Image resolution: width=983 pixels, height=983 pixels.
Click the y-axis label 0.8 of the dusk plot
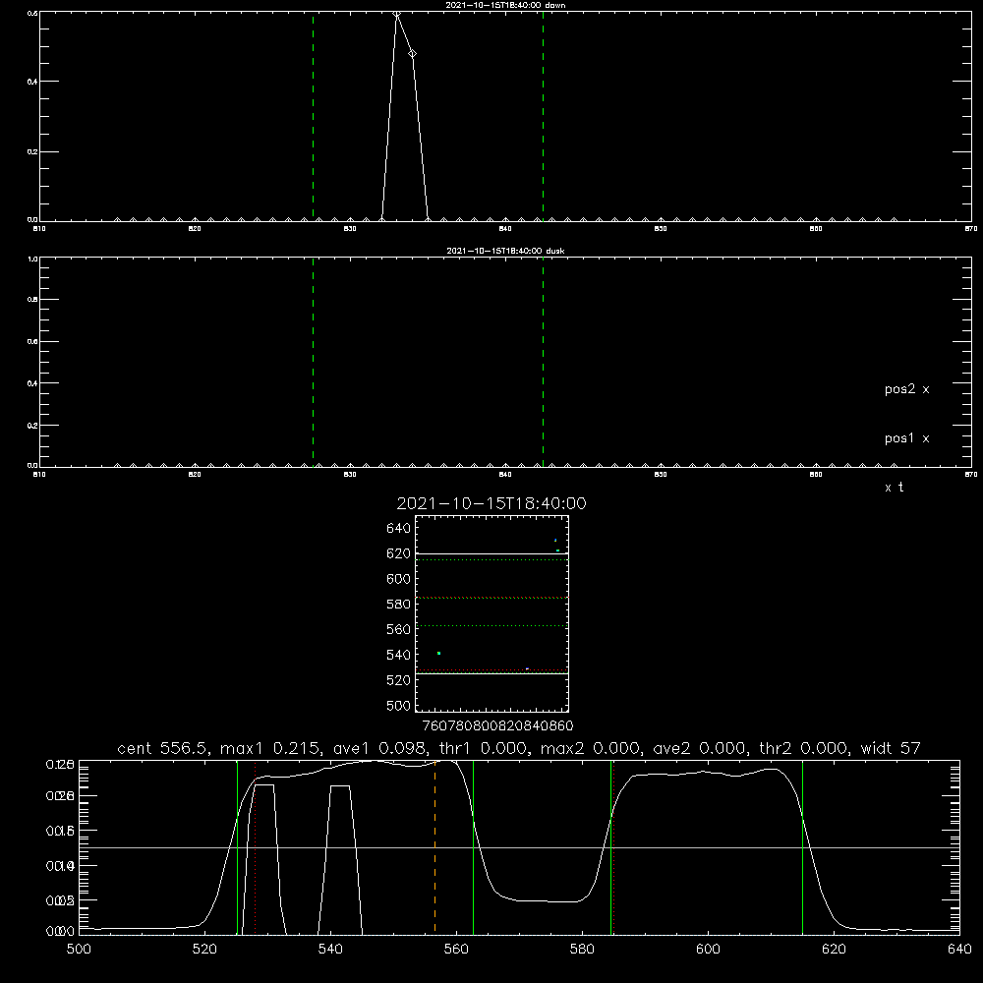click(32, 300)
